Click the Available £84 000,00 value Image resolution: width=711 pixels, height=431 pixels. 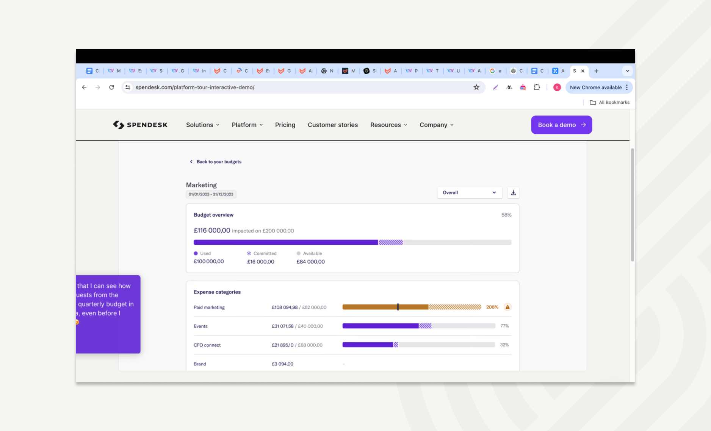pyautogui.click(x=310, y=262)
